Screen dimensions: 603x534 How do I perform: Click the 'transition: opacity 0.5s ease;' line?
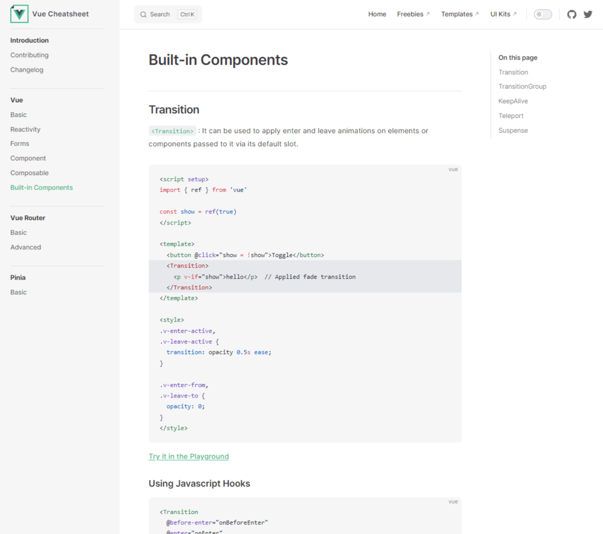(x=219, y=352)
